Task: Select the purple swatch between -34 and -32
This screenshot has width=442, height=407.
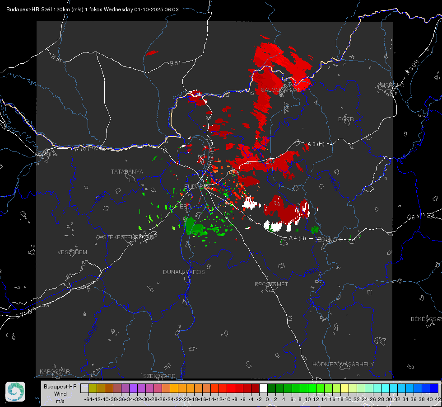Action: [133, 388]
